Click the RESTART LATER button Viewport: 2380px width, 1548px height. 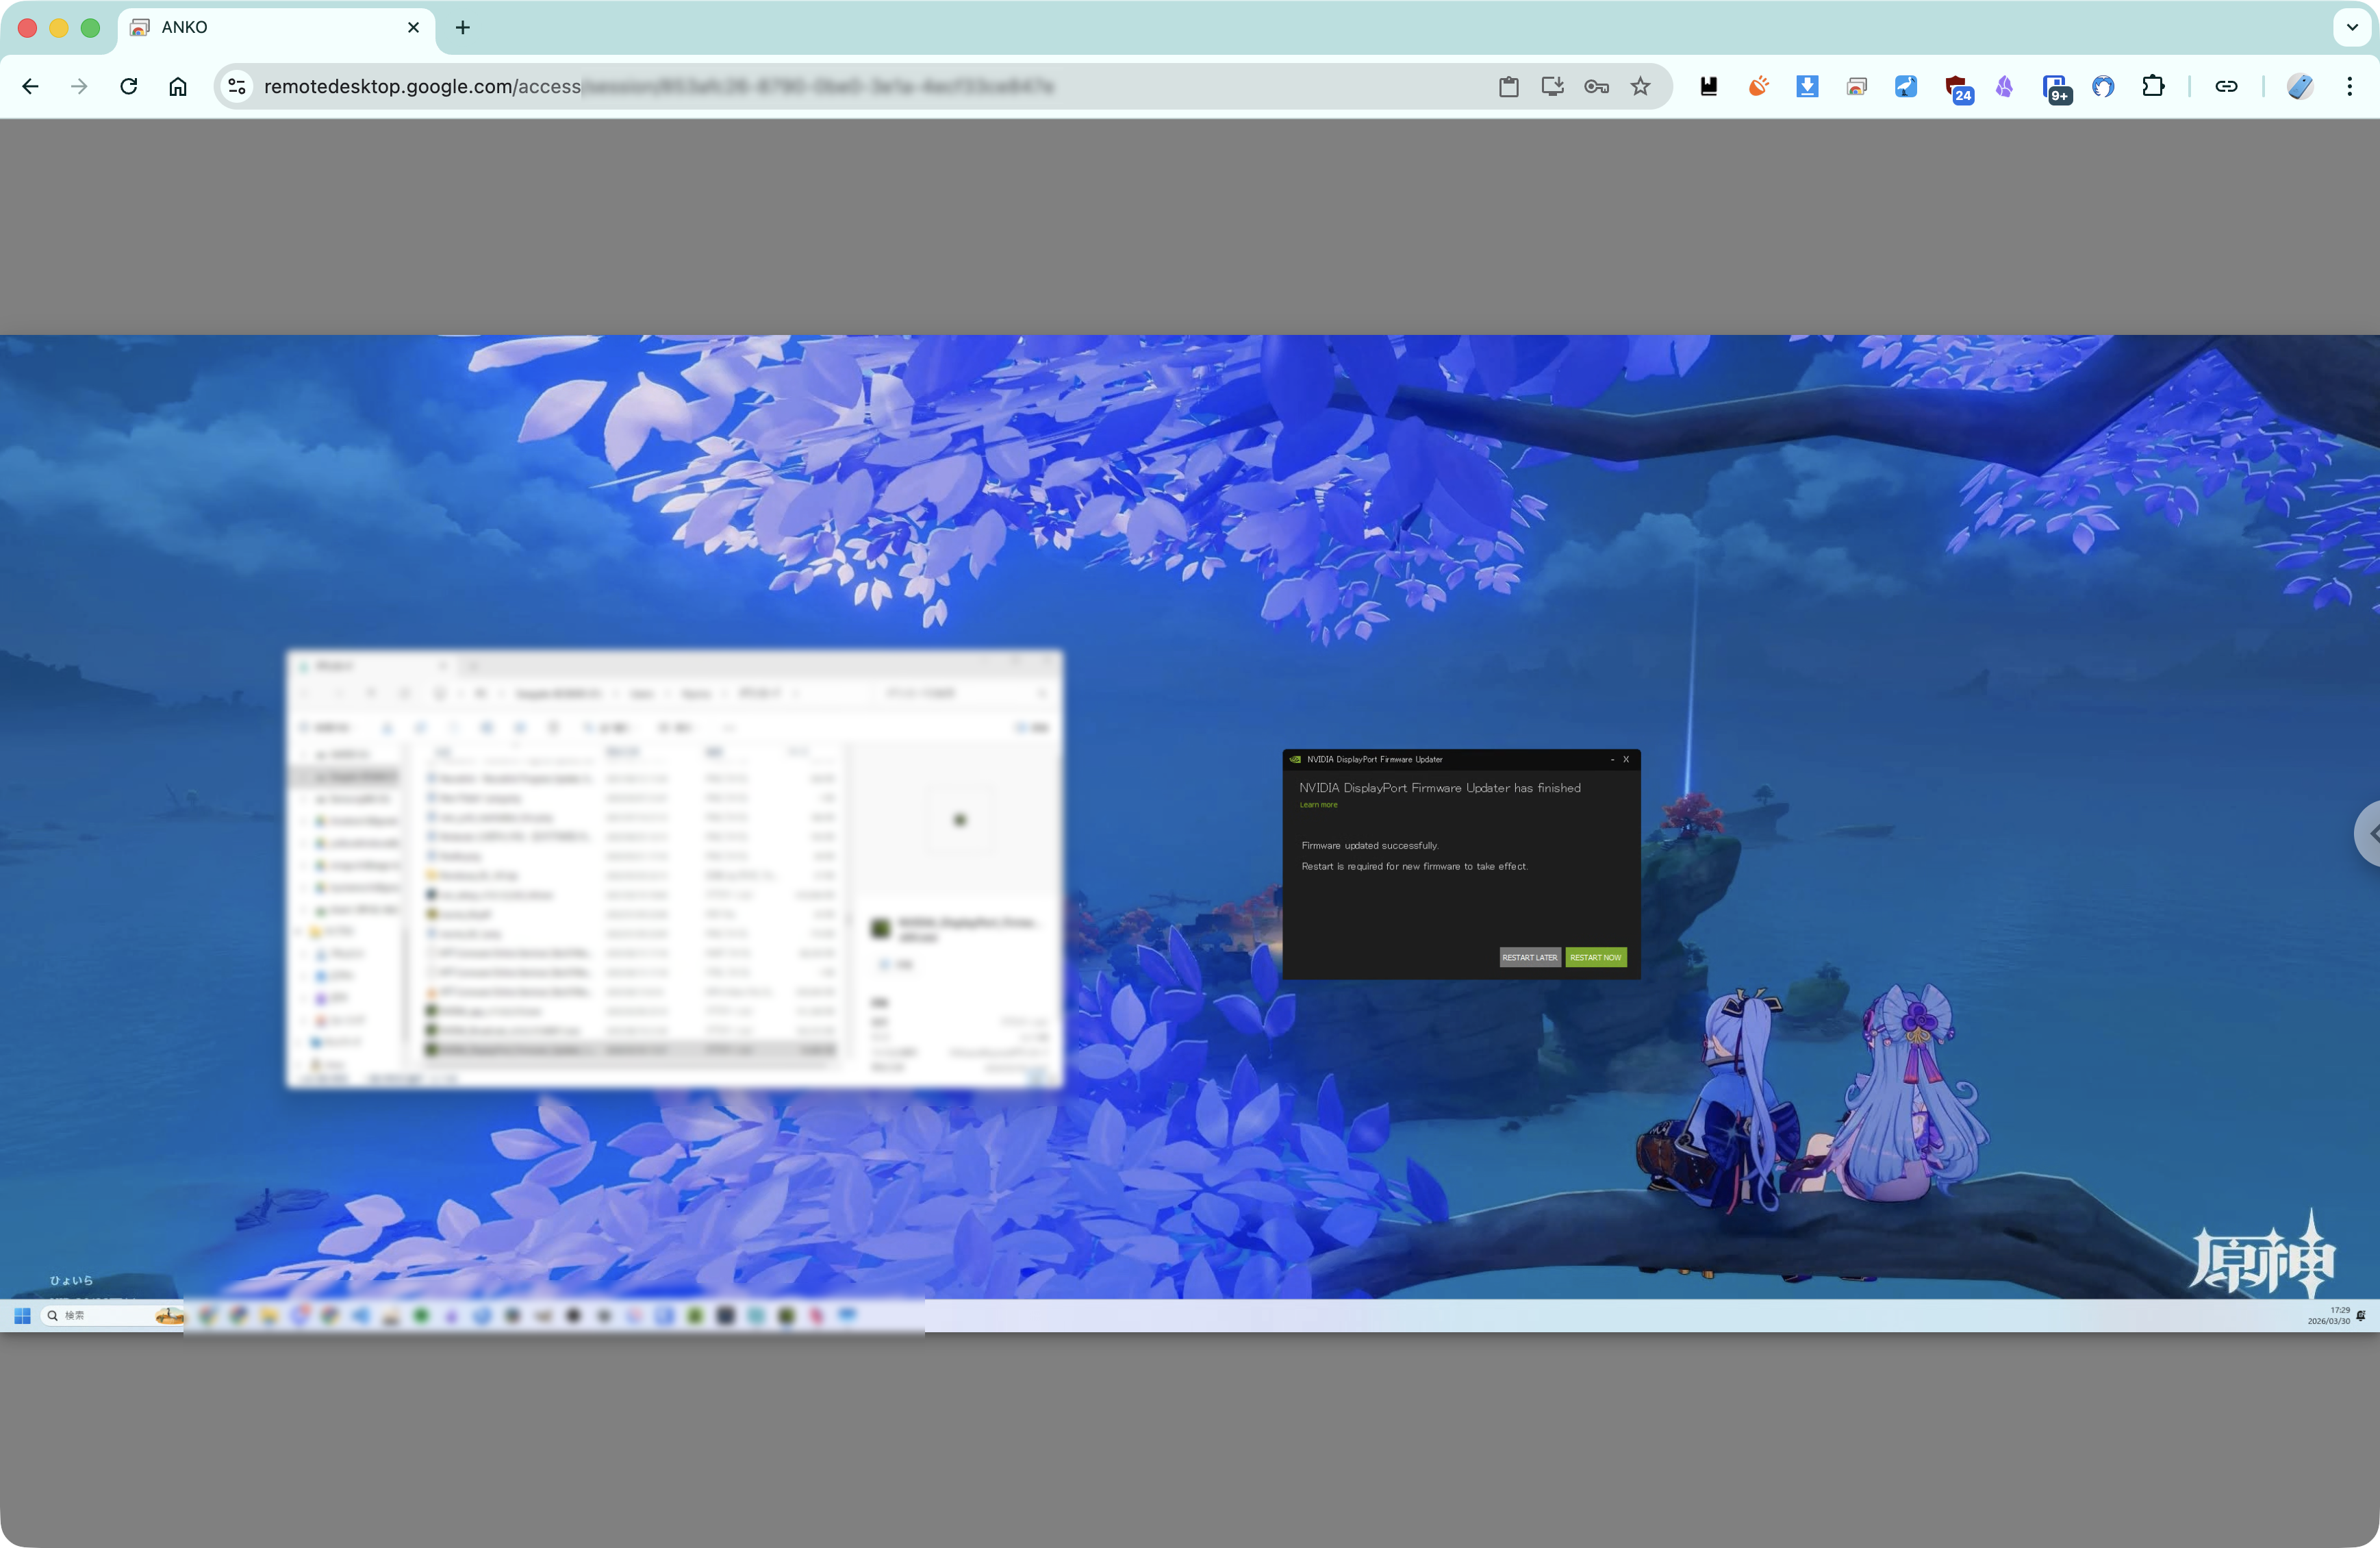[1529, 958]
